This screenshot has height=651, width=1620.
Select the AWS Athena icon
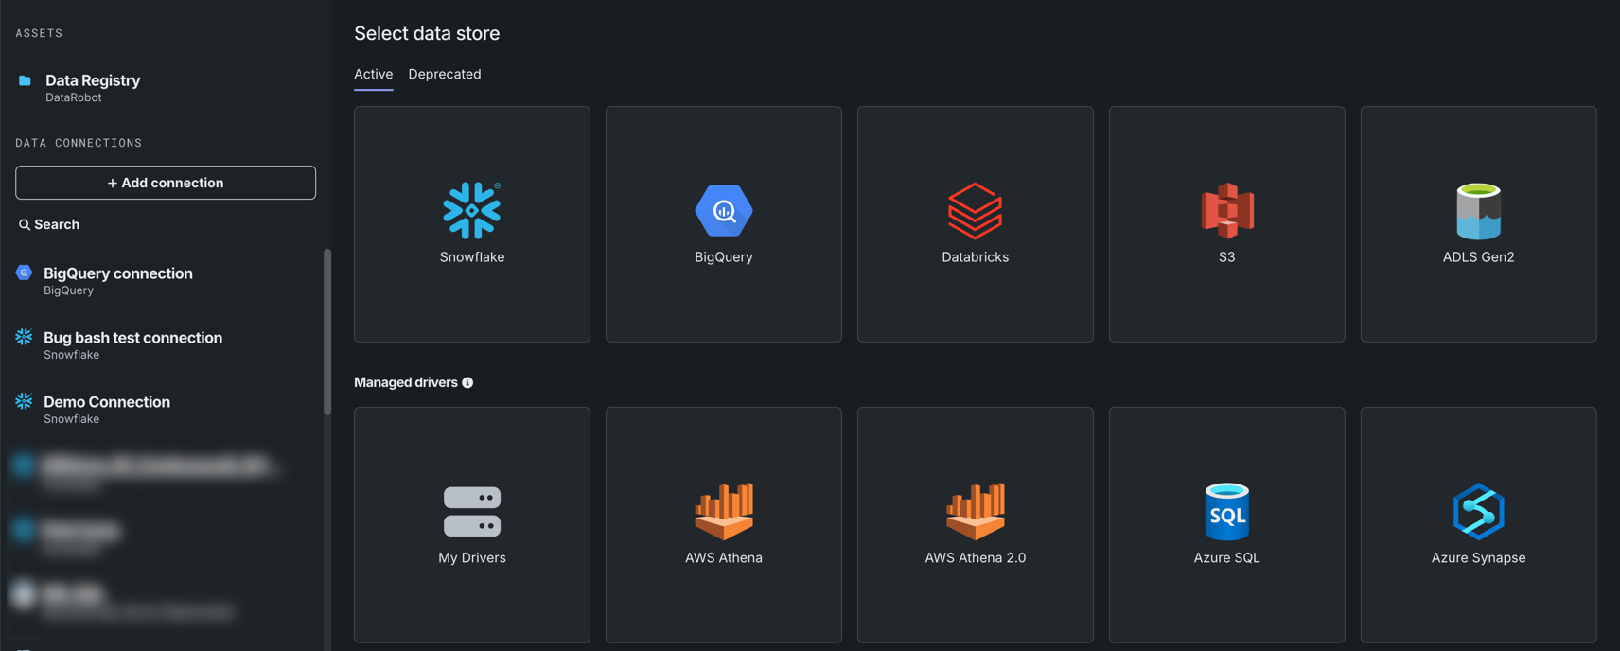click(x=723, y=511)
